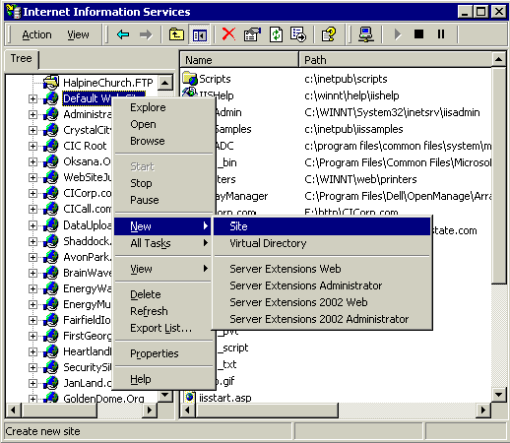Click the Back arrow toolbar icon
Viewport: 510px width, 443px height.
123,34
